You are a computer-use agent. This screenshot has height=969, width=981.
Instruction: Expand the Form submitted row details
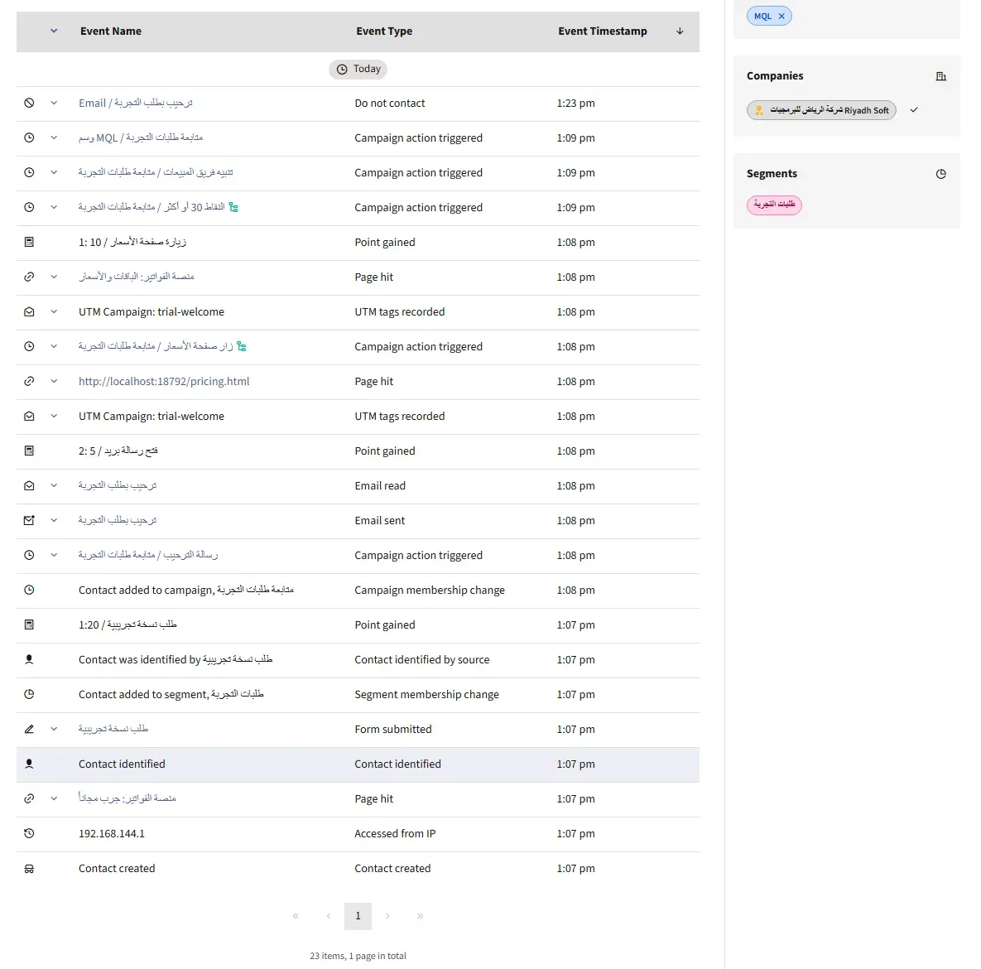(54, 730)
